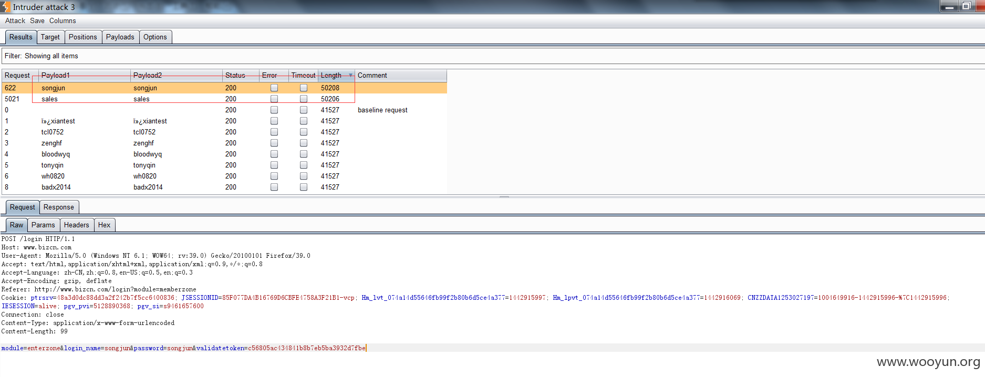
Task: Click the Content-Length: 99 header
Action: click(x=35, y=331)
